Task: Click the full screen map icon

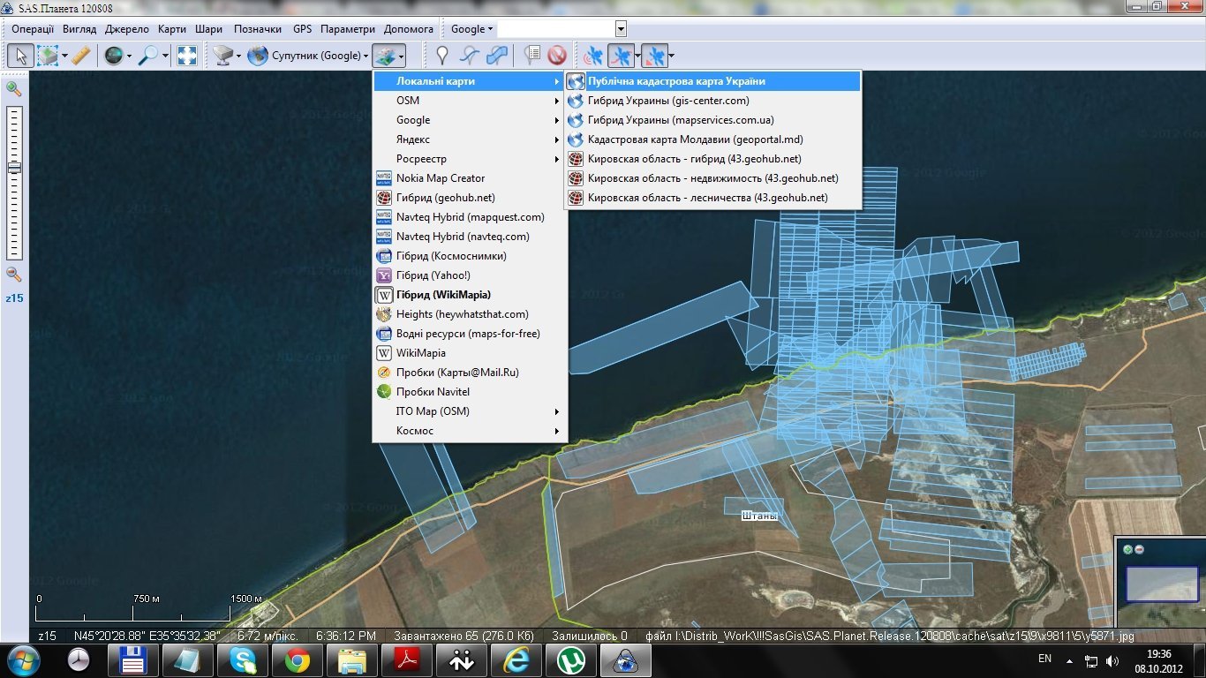Action: 187,56
